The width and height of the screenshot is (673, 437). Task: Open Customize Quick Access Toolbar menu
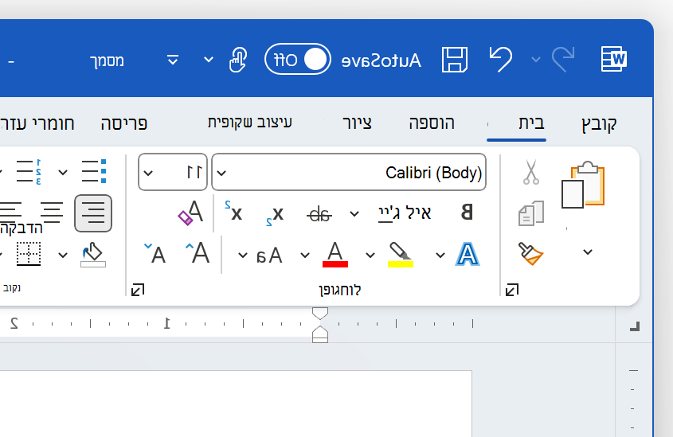pos(173,60)
